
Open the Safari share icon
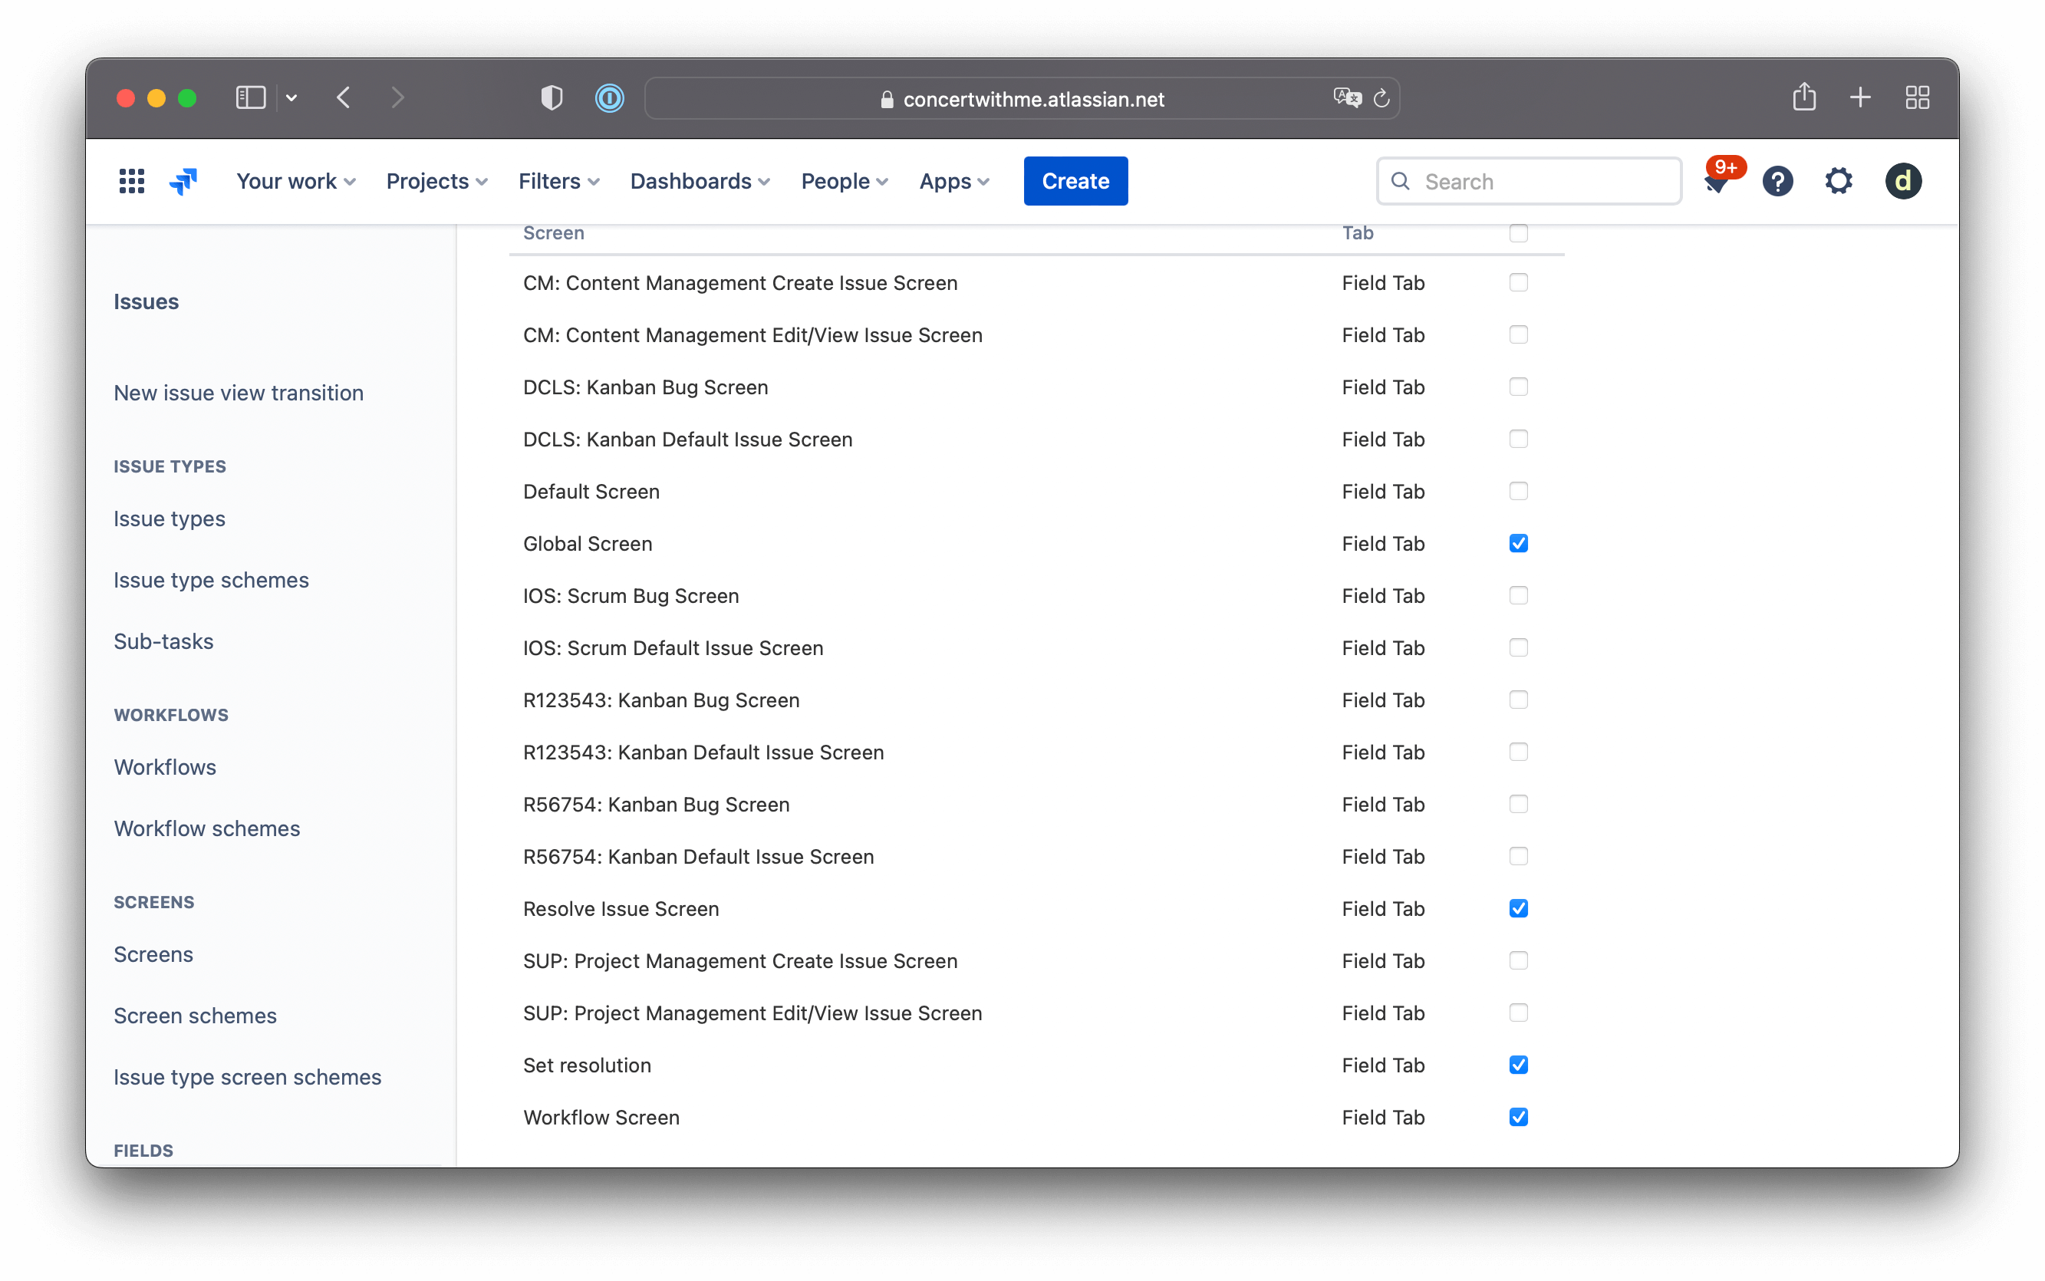click(1804, 97)
